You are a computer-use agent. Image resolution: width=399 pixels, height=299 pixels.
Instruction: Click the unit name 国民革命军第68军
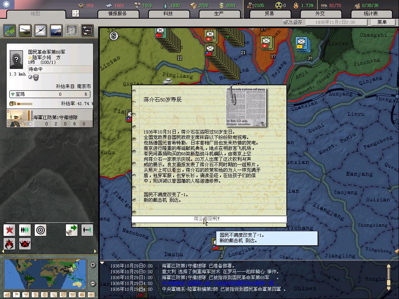click(x=47, y=52)
